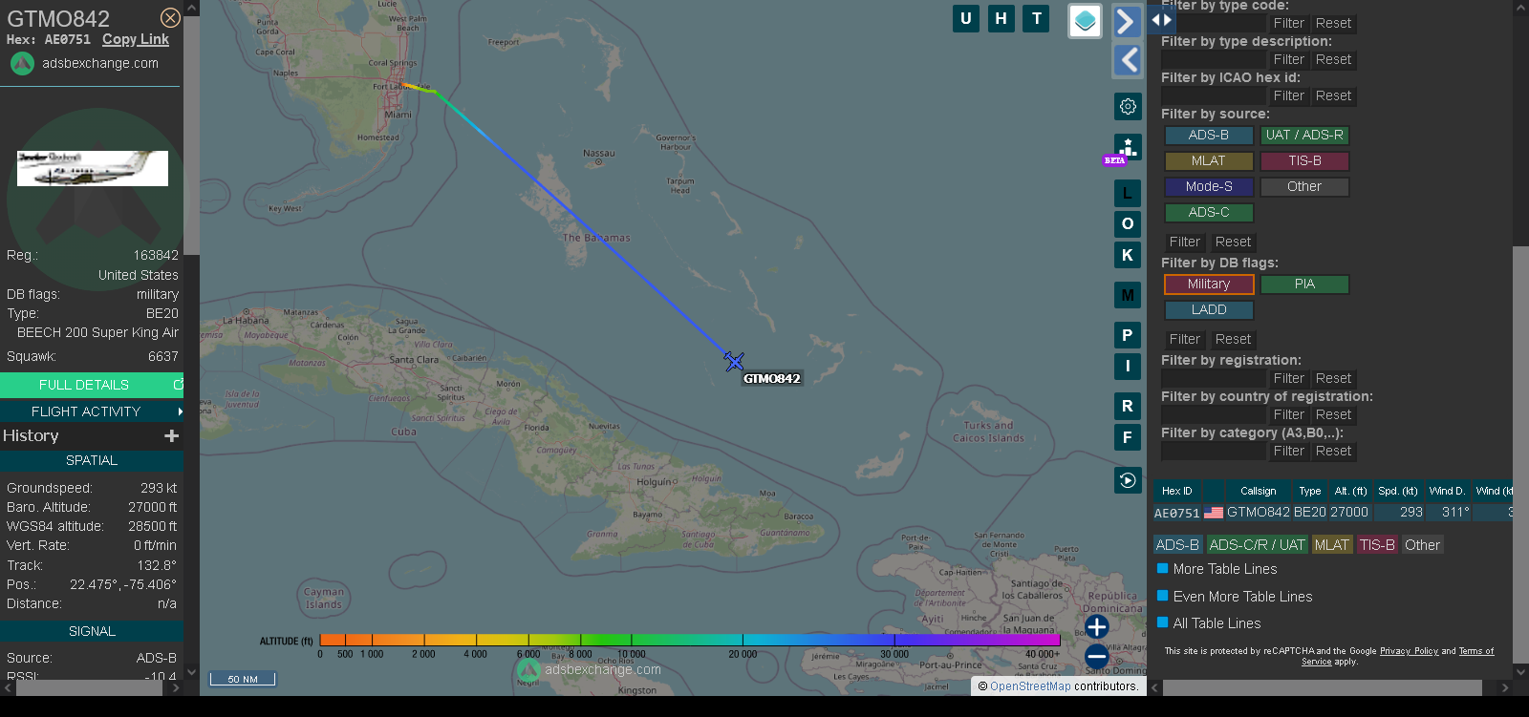Expand the FLIGHT ACTIVITY section

coord(91,411)
